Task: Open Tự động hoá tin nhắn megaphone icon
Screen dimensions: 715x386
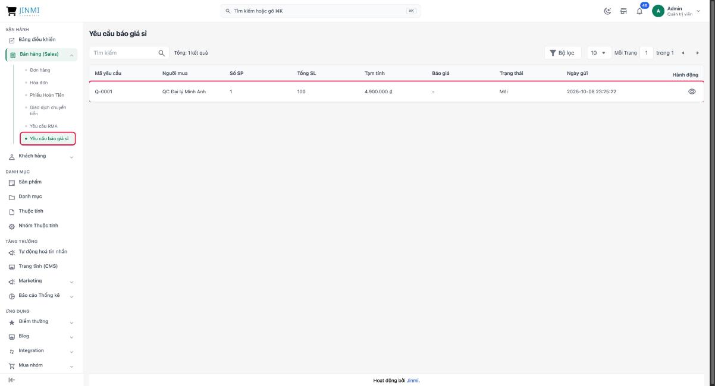Action: pos(11,252)
